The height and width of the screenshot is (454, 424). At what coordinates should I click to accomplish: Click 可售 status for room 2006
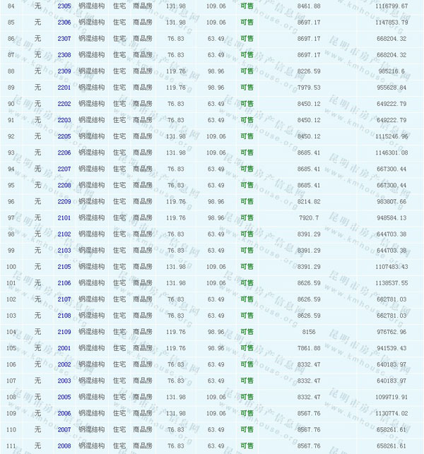[x=247, y=413]
